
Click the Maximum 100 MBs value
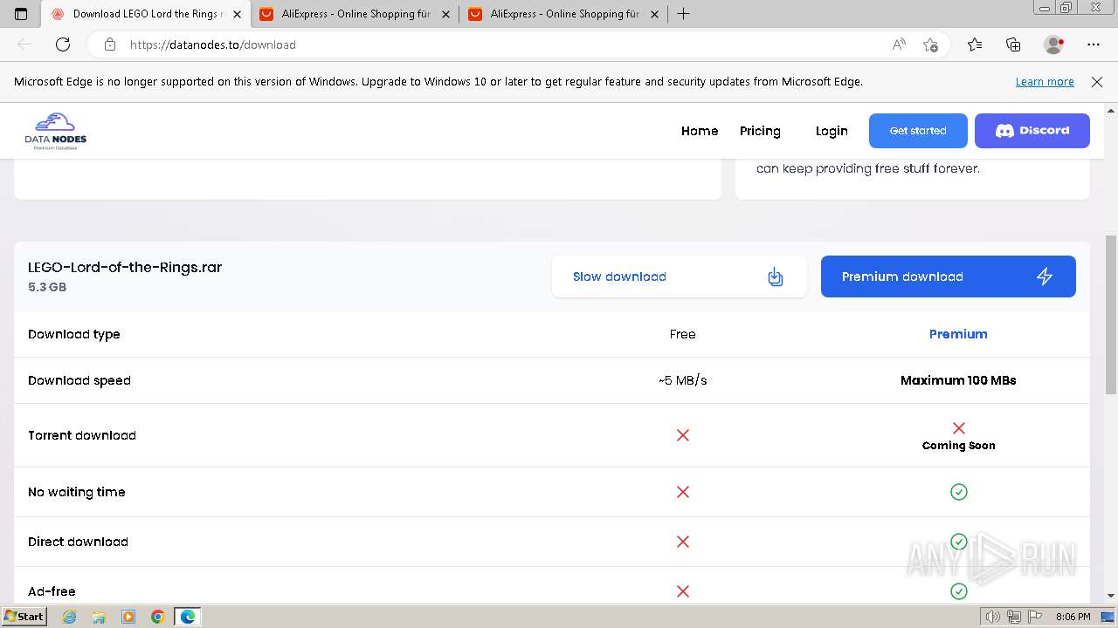(958, 380)
